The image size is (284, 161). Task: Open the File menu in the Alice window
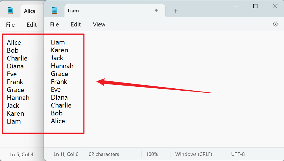pos(10,25)
